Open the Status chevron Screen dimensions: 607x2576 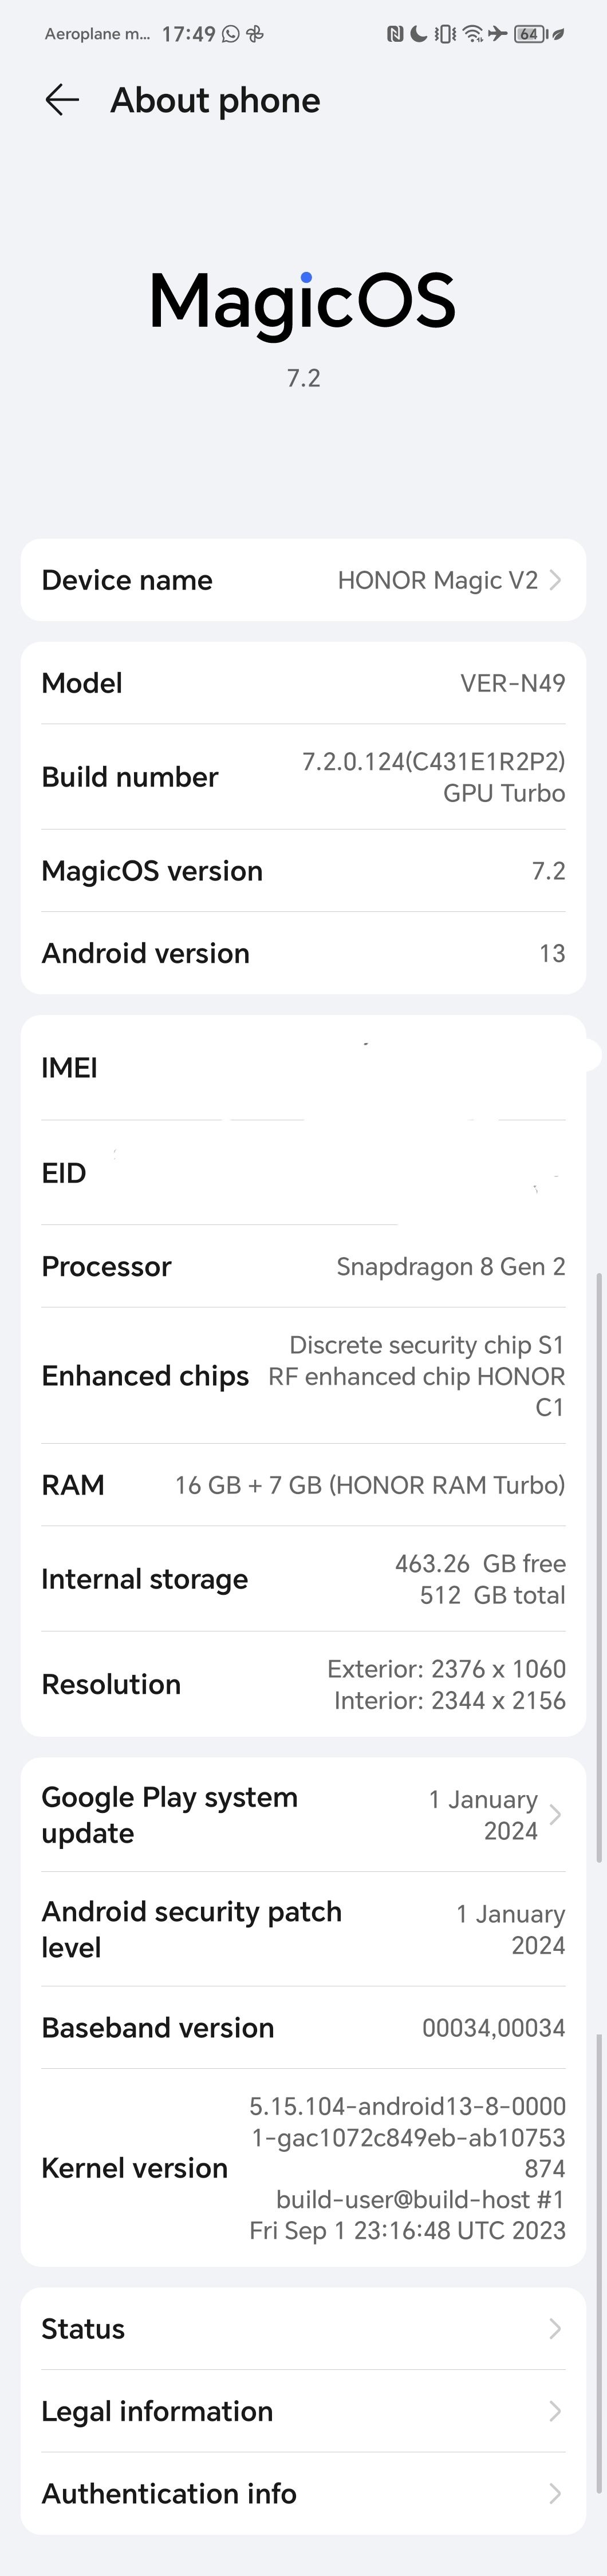(x=555, y=2329)
